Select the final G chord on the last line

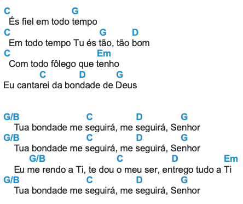tap(184, 180)
